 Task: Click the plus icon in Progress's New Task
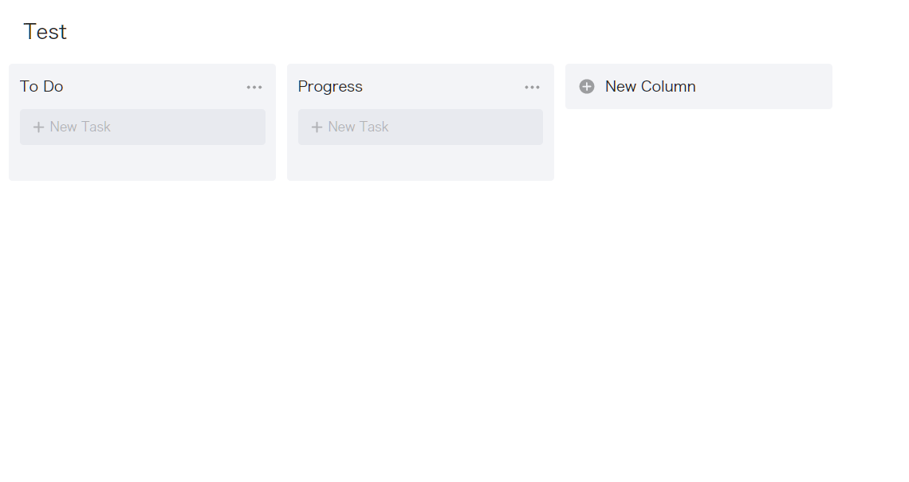317,127
